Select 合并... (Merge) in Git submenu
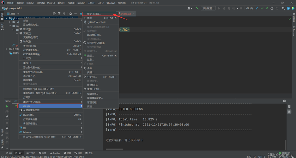 pos(101,68)
